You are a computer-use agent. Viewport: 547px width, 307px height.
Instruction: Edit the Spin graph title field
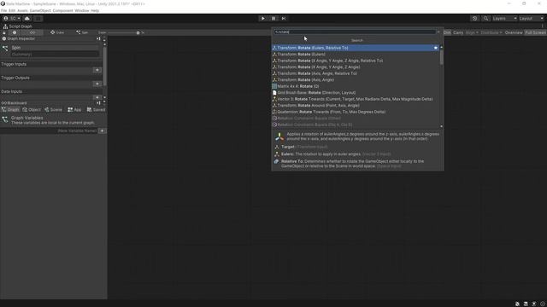(55, 48)
